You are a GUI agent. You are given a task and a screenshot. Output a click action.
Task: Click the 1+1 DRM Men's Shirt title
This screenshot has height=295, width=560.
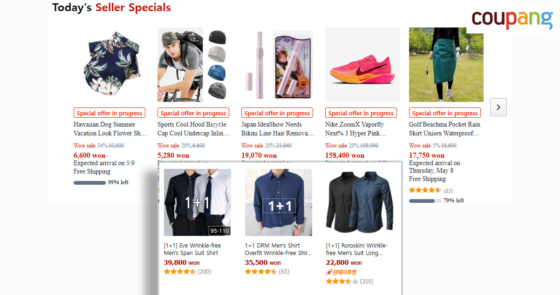[279, 249]
